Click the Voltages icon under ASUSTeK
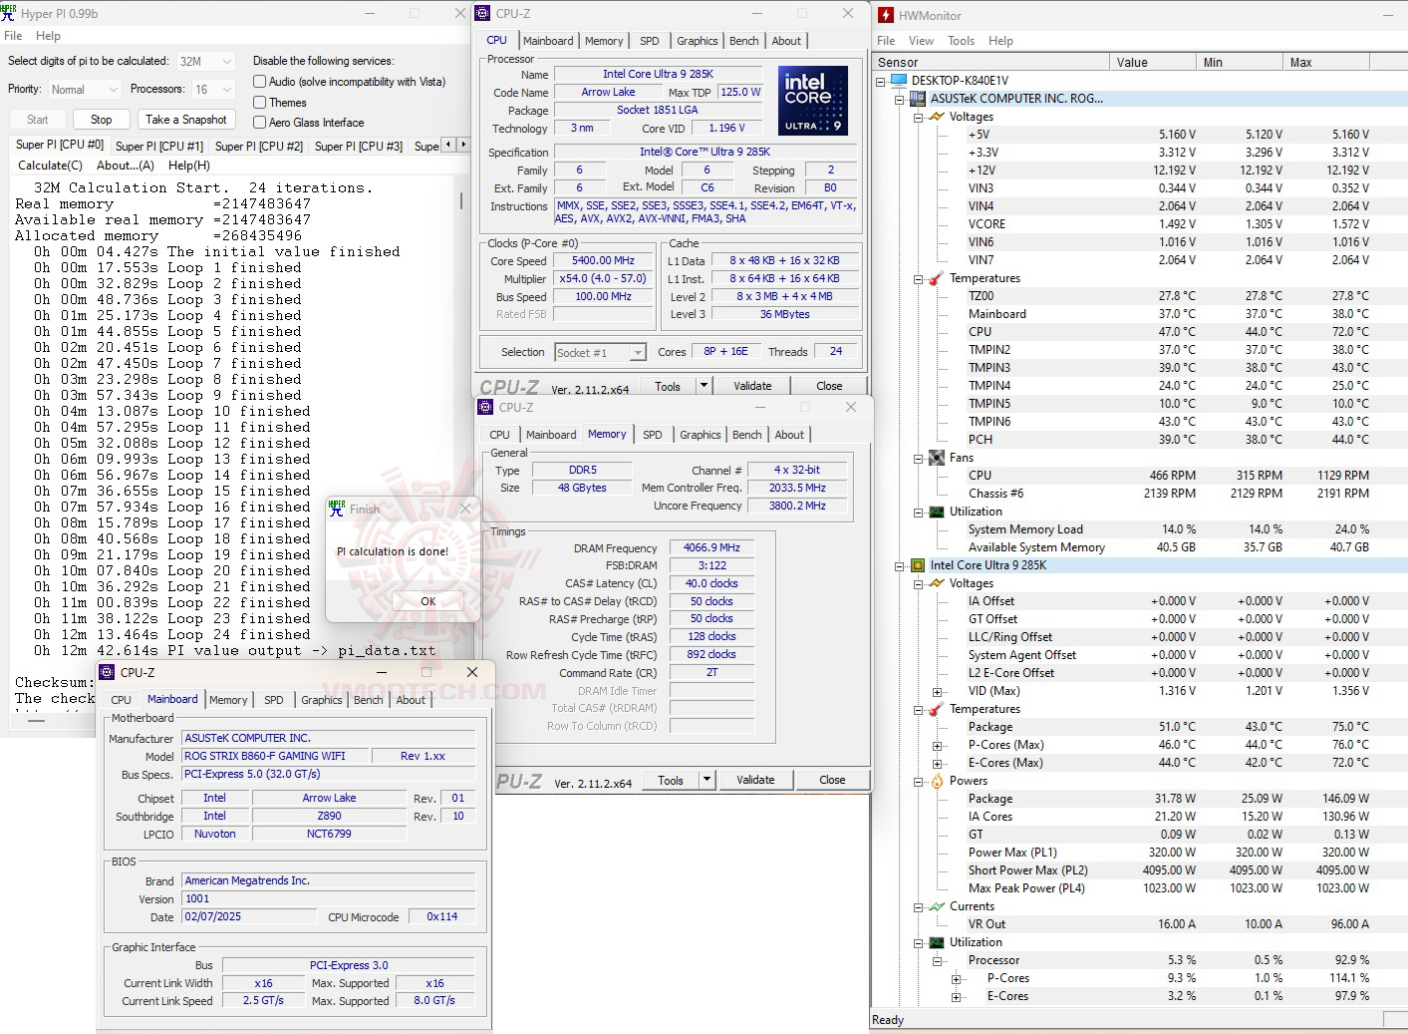The width and height of the screenshot is (1408, 1034). click(937, 117)
